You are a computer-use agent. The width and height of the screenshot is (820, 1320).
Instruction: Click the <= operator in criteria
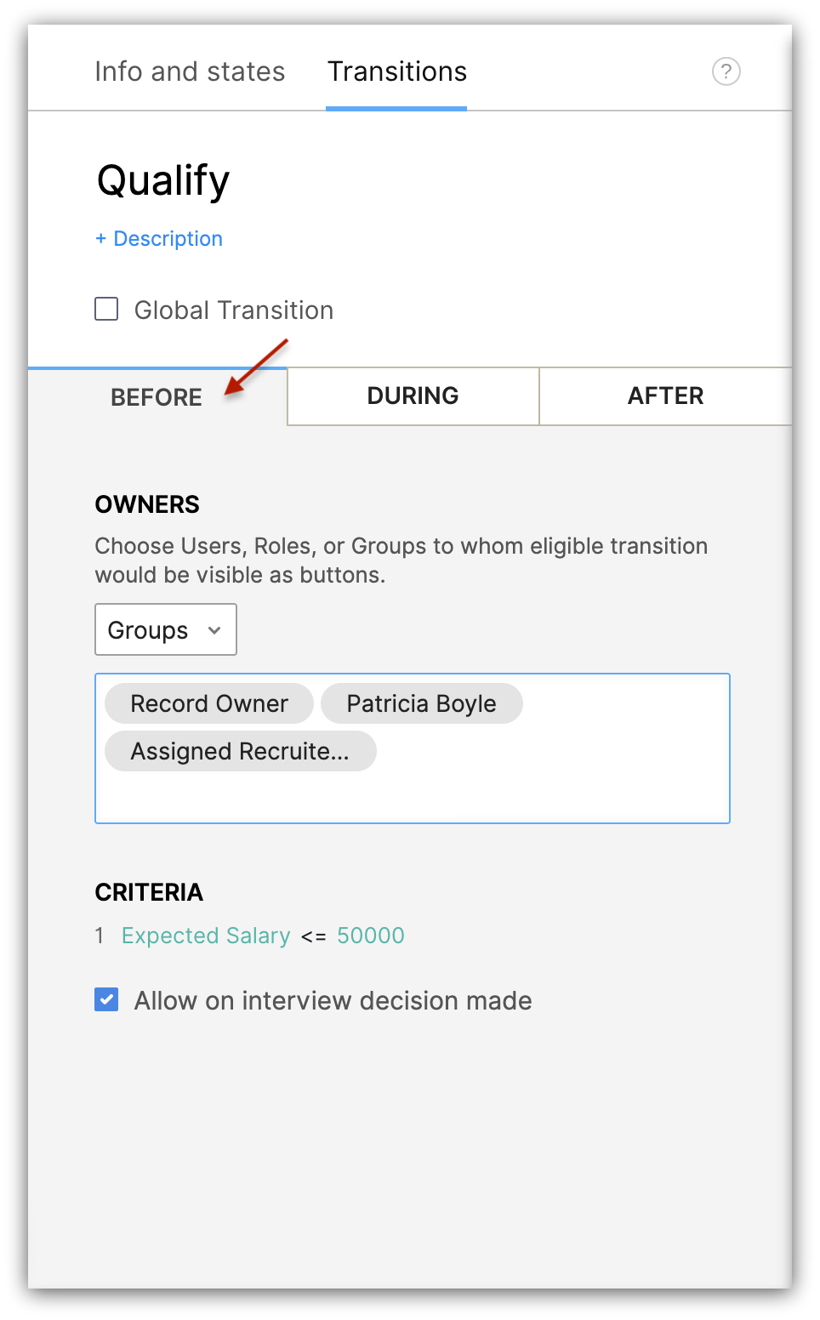click(314, 936)
